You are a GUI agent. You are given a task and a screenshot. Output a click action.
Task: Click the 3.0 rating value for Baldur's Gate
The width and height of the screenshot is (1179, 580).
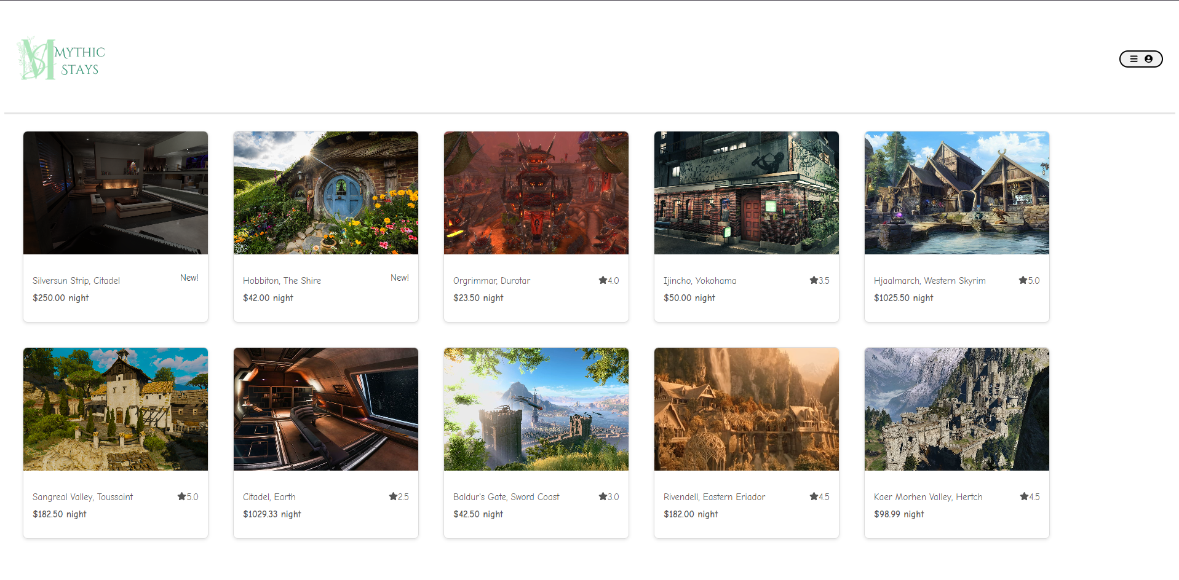(x=613, y=497)
